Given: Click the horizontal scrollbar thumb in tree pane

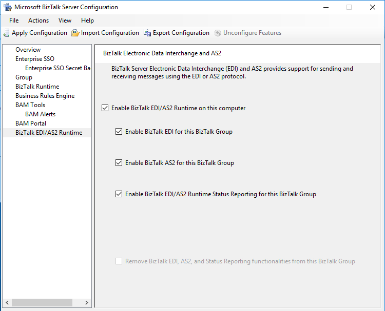Looking at the screenshot, I should pos(42,303).
